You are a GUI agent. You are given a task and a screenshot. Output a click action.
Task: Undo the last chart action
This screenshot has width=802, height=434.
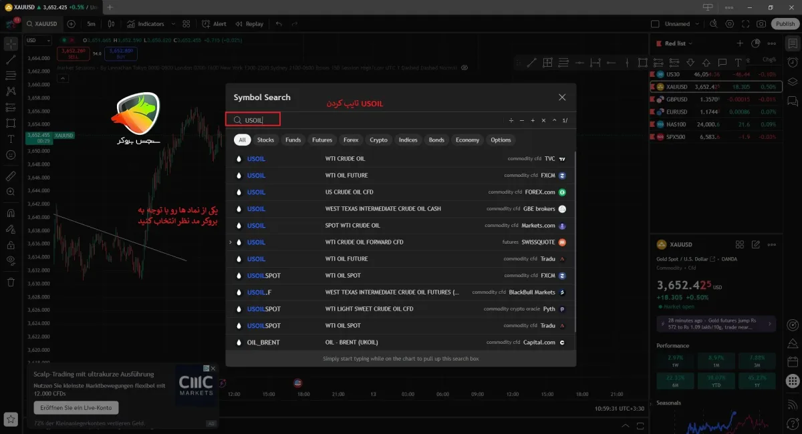click(x=278, y=24)
